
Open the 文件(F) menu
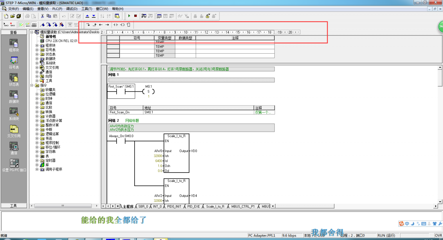[13, 9]
